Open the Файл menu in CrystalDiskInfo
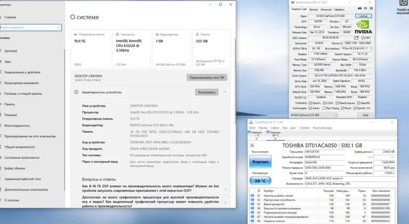Screen dimensions: 409x224 (x=252, y=128)
